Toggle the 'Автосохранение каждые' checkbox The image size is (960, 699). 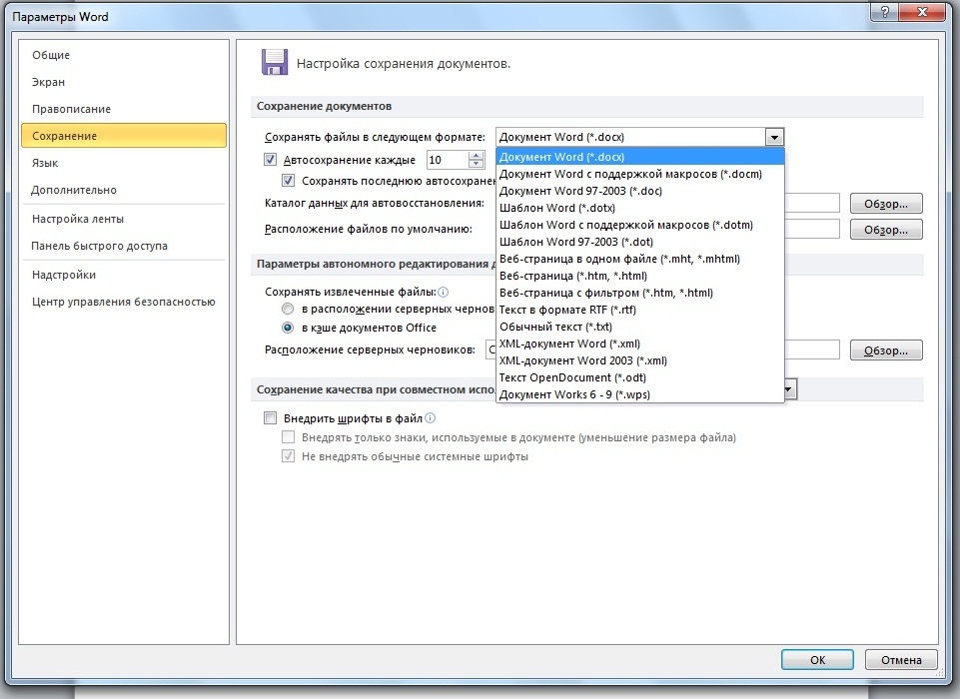click(x=270, y=160)
